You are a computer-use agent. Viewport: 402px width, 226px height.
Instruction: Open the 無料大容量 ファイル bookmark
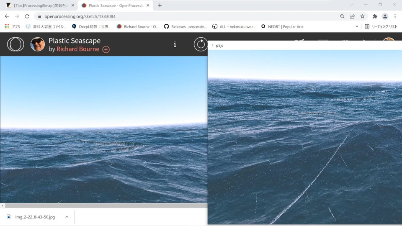click(x=46, y=26)
